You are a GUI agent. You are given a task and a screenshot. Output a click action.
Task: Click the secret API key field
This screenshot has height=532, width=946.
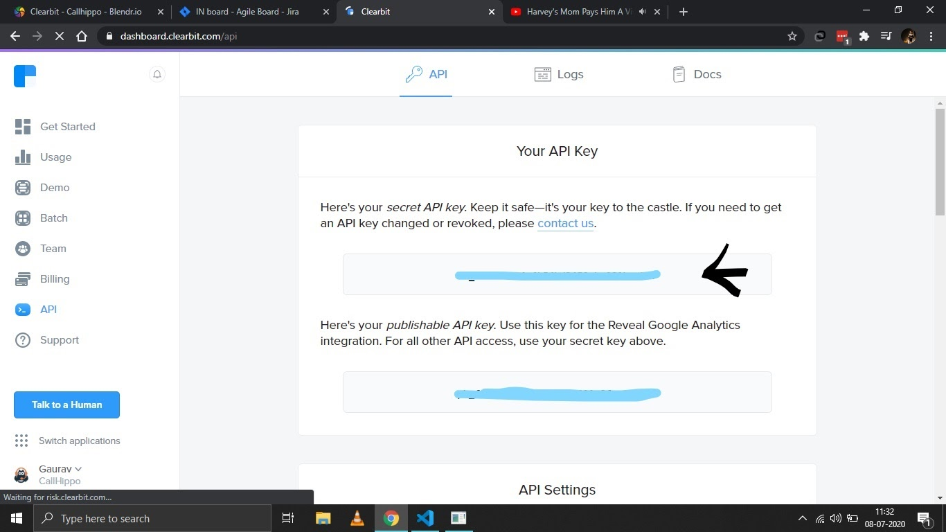coord(557,274)
